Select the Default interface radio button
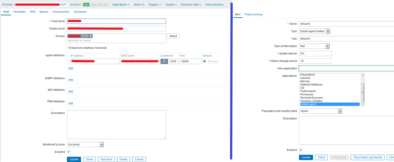This screenshot has width=394, height=162. point(205,61)
